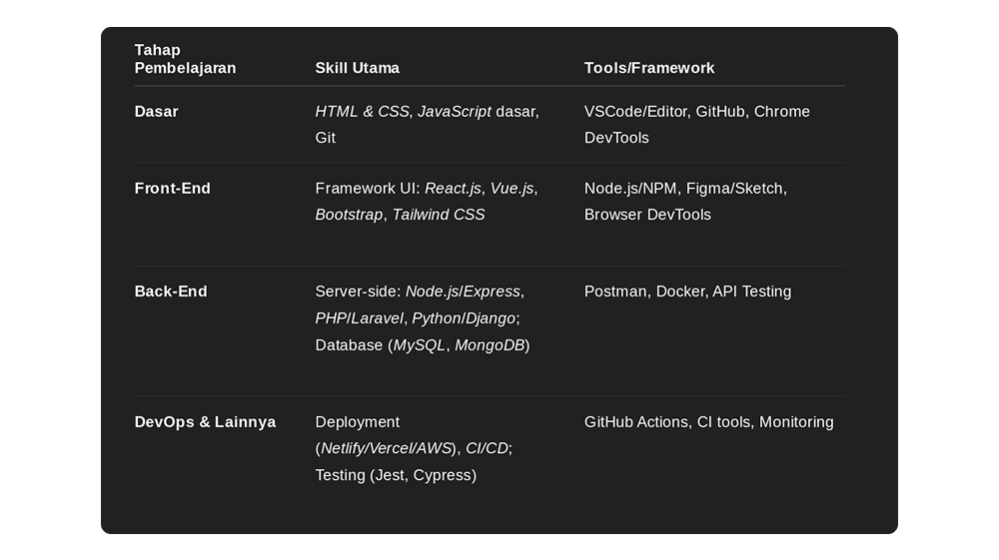The image size is (999, 560).
Task: Select the Dasar row label
Action: pyautogui.click(x=156, y=112)
